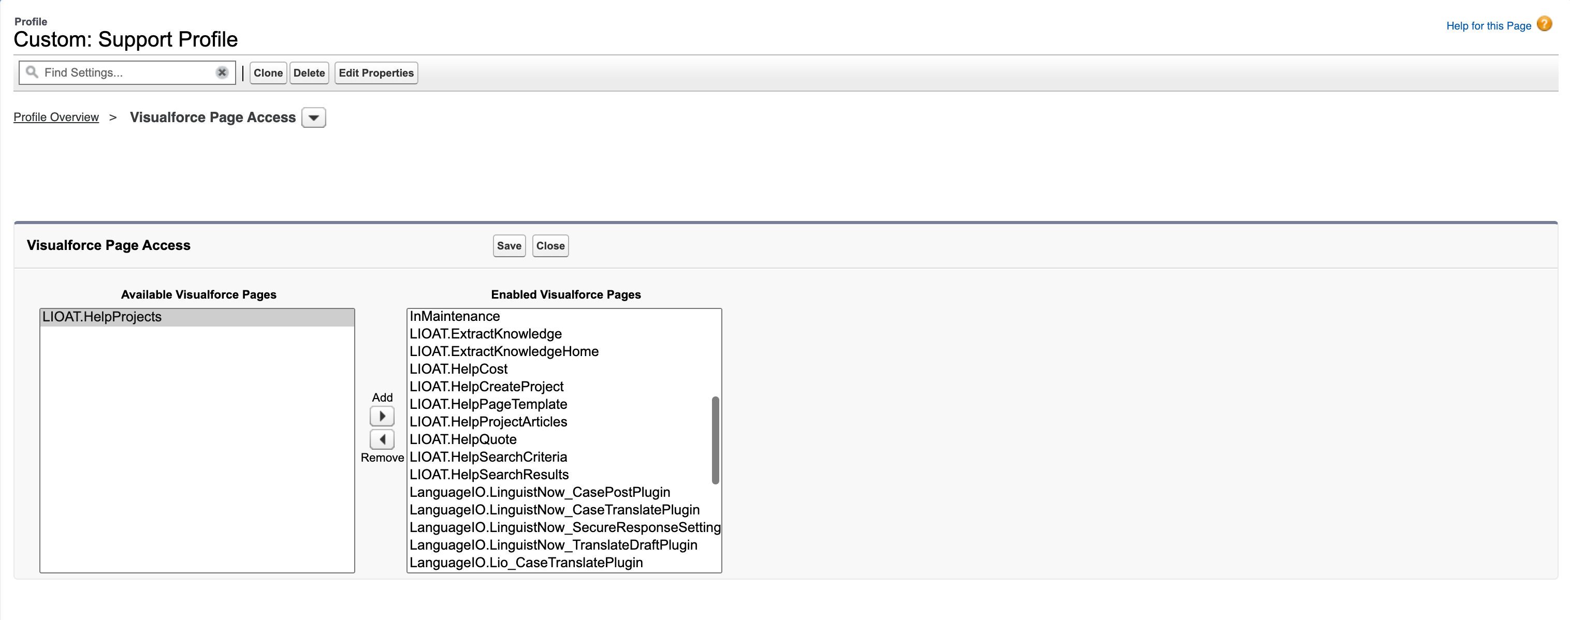The height and width of the screenshot is (620, 1570).
Task: Select LIOAT.HelpProjectArticles entry
Action: point(560,422)
